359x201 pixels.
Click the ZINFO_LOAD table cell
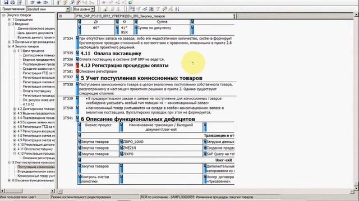(161, 142)
